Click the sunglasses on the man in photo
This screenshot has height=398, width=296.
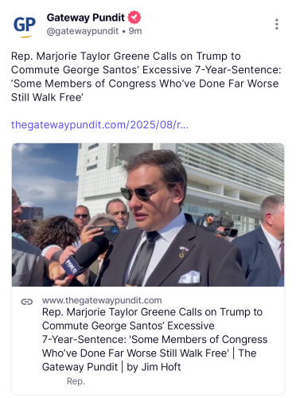(142, 193)
